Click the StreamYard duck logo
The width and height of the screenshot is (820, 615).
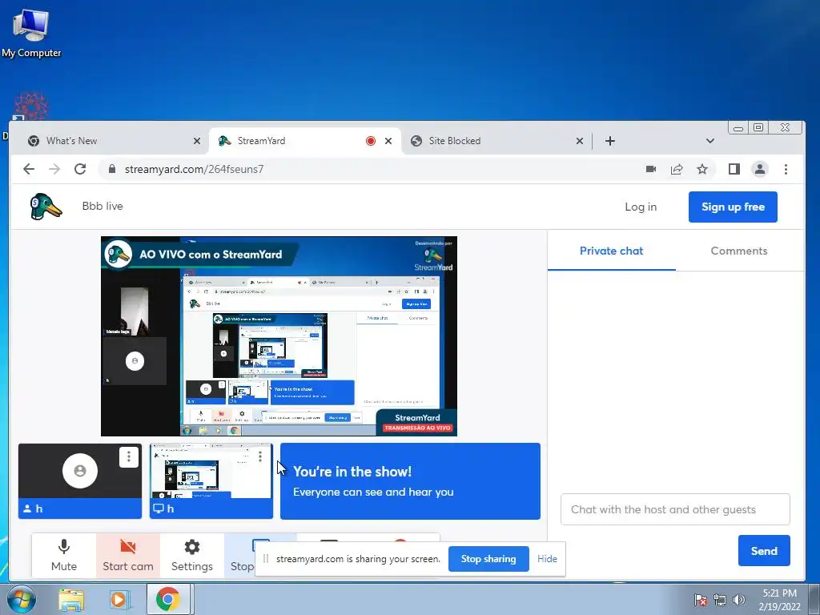46,207
